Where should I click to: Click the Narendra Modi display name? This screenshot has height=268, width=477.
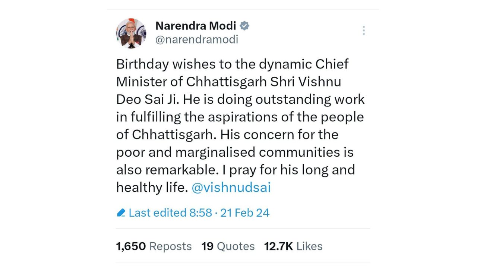196,26
